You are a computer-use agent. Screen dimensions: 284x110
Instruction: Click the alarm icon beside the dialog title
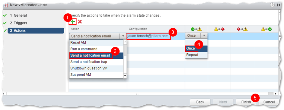6,5
